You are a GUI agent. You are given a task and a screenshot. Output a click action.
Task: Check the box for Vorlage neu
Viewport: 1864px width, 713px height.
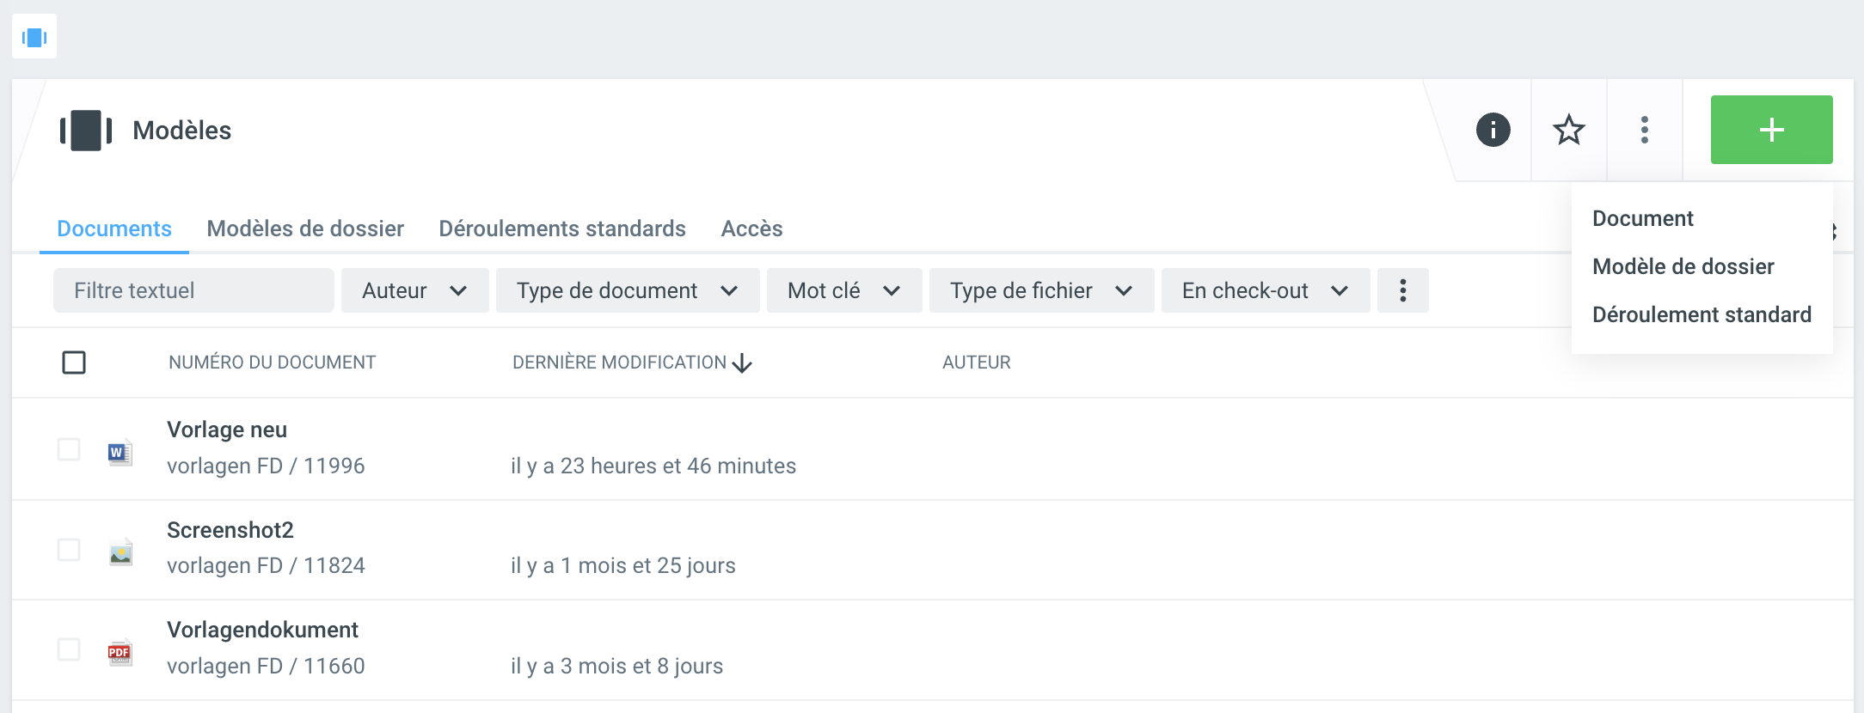[69, 449]
